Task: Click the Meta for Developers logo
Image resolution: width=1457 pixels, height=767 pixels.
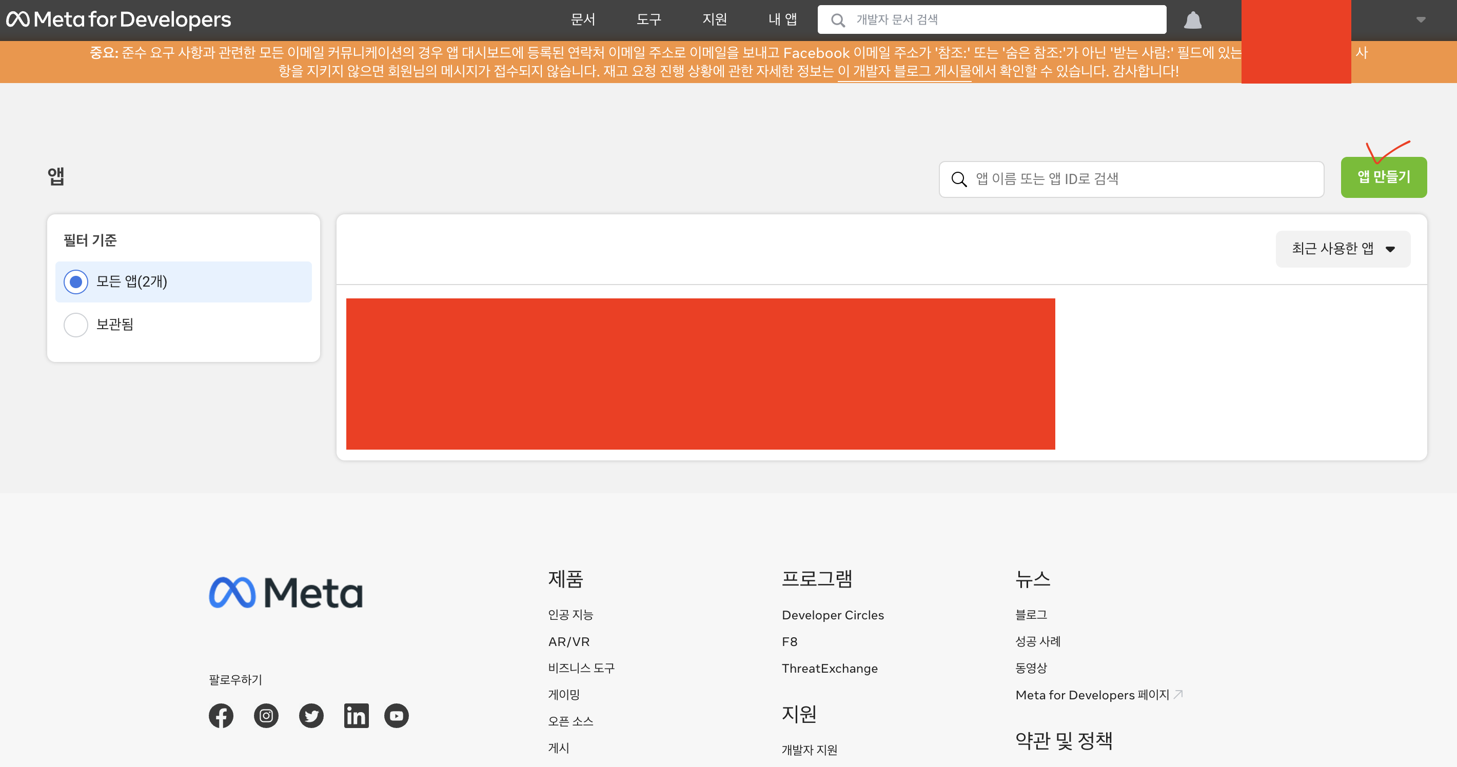Action: coord(119,20)
